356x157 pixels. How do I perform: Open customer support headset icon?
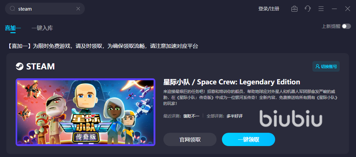308,9
